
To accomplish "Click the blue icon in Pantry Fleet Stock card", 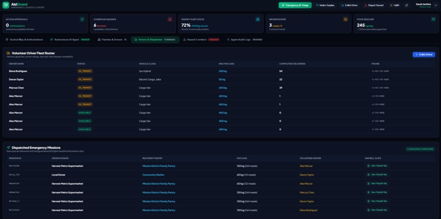I will pyautogui.click(x=258, y=19).
